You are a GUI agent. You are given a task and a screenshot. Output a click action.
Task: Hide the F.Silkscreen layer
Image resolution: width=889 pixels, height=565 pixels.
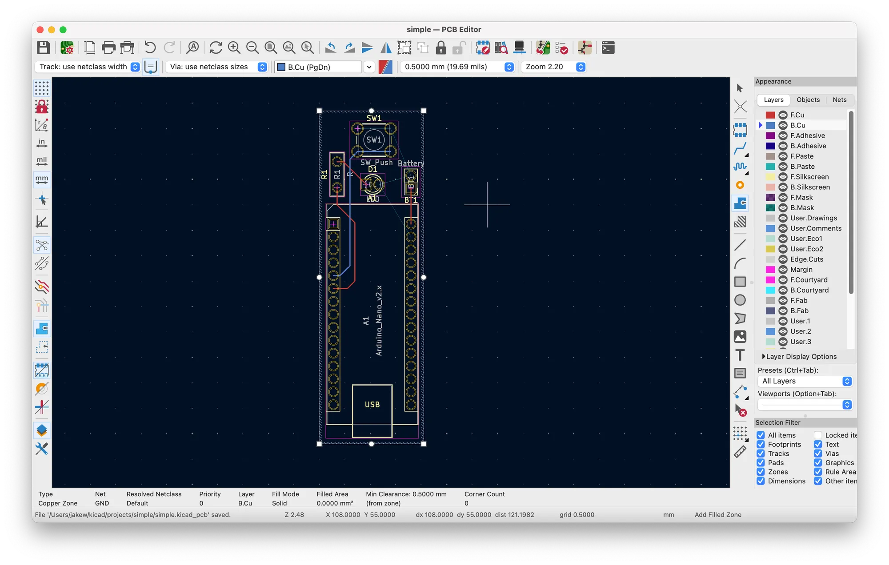click(x=783, y=177)
